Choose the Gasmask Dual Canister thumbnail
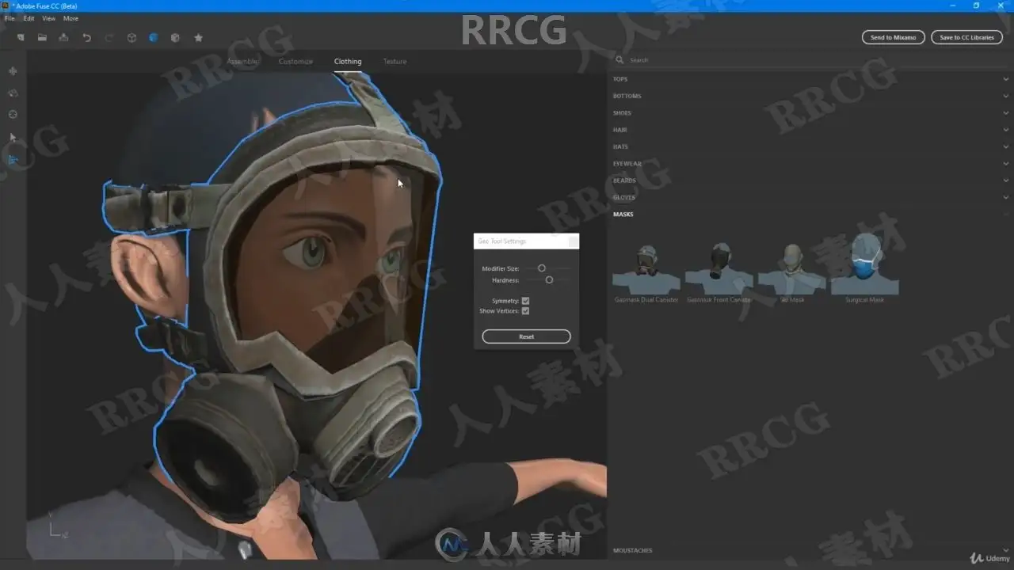The height and width of the screenshot is (570, 1014). pyautogui.click(x=646, y=269)
